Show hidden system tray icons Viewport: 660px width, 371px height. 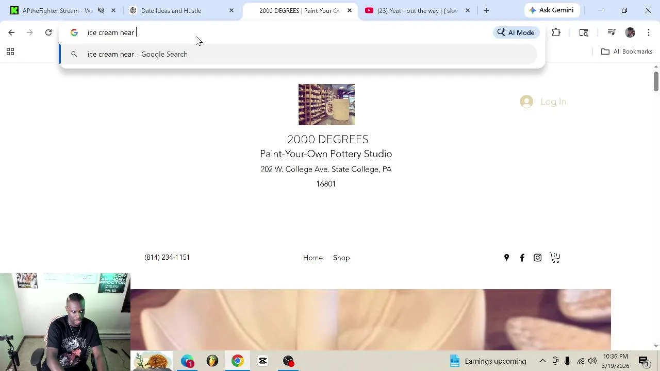(x=542, y=361)
